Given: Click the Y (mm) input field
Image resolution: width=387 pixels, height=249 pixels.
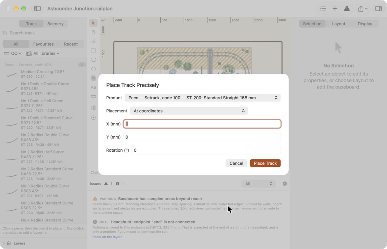Looking at the screenshot, I should 202,137.
